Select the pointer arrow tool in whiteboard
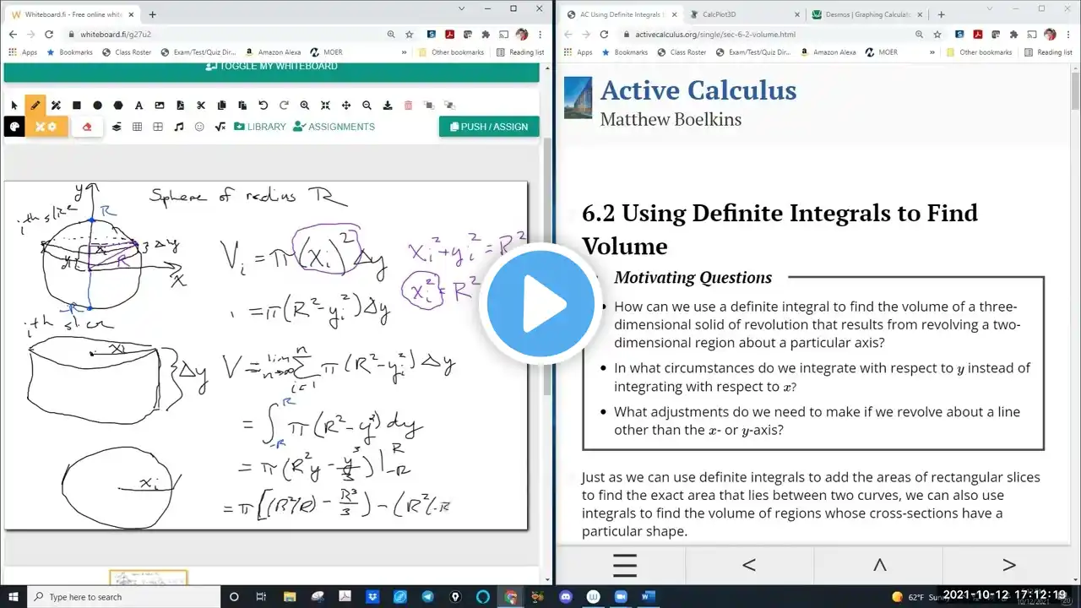The width and height of the screenshot is (1081, 608). pyautogui.click(x=14, y=106)
